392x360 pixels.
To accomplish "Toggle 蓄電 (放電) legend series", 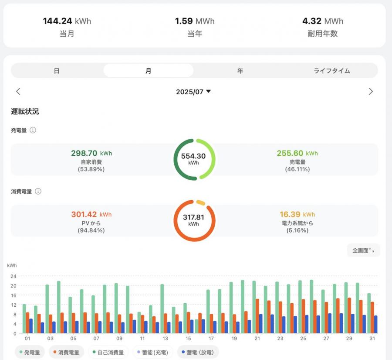I will [x=198, y=352].
